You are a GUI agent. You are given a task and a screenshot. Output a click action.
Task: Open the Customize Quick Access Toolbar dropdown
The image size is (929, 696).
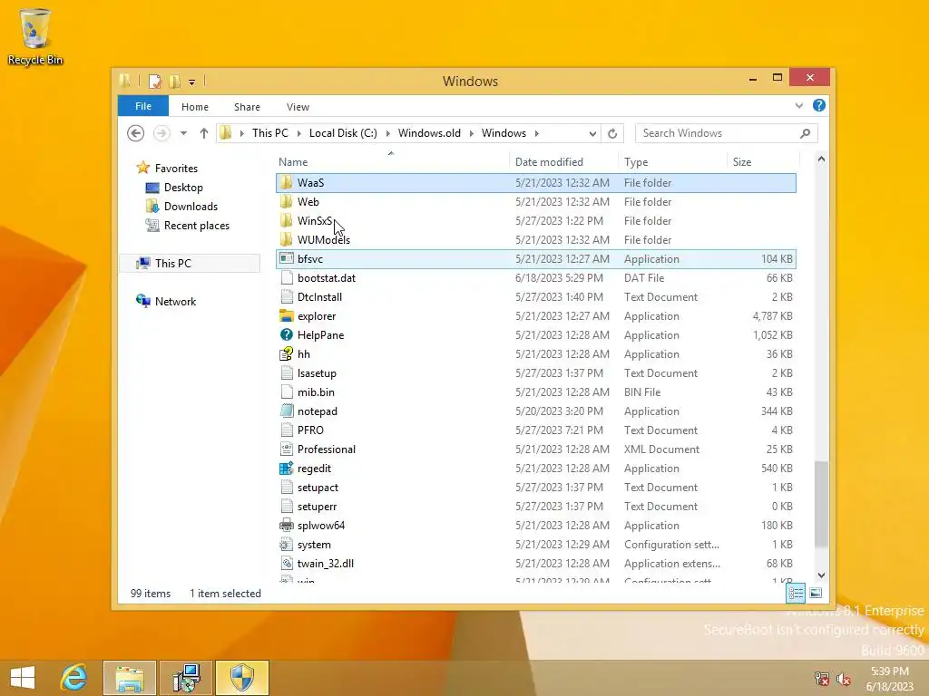pyautogui.click(x=192, y=82)
